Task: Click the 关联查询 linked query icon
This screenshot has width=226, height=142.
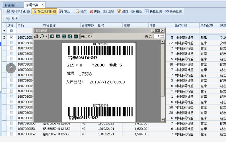Action: click(x=167, y=11)
